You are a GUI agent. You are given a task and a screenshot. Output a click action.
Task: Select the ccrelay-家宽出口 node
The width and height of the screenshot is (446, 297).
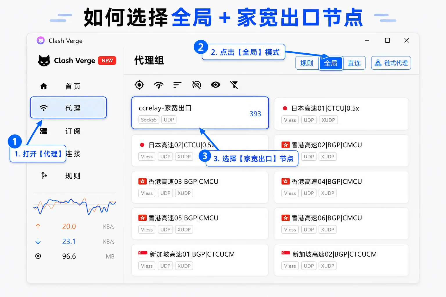(200, 113)
